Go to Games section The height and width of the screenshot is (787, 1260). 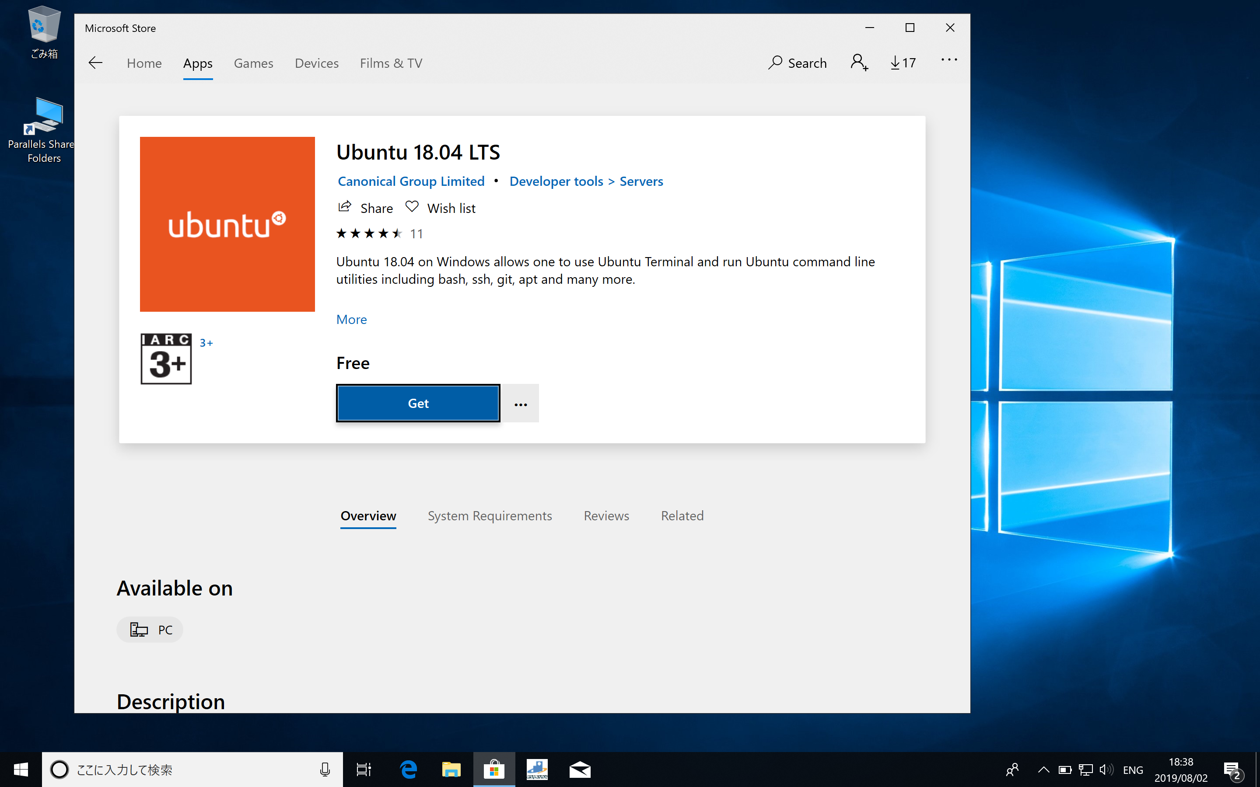[x=253, y=63]
